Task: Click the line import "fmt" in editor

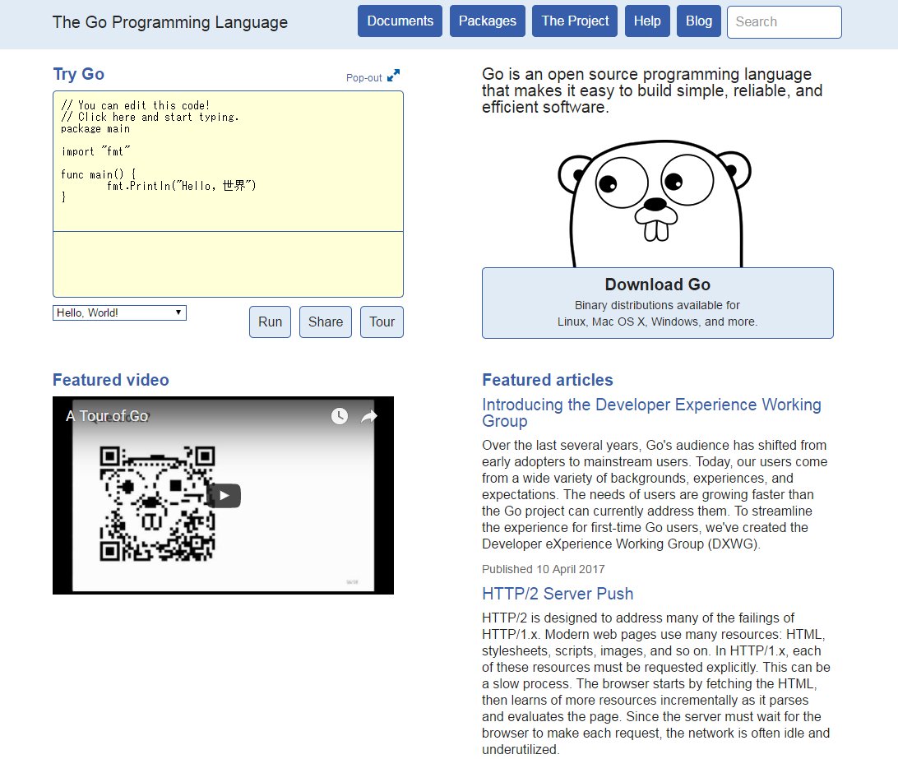Action: pyautogui.click(x=95, y=151)
